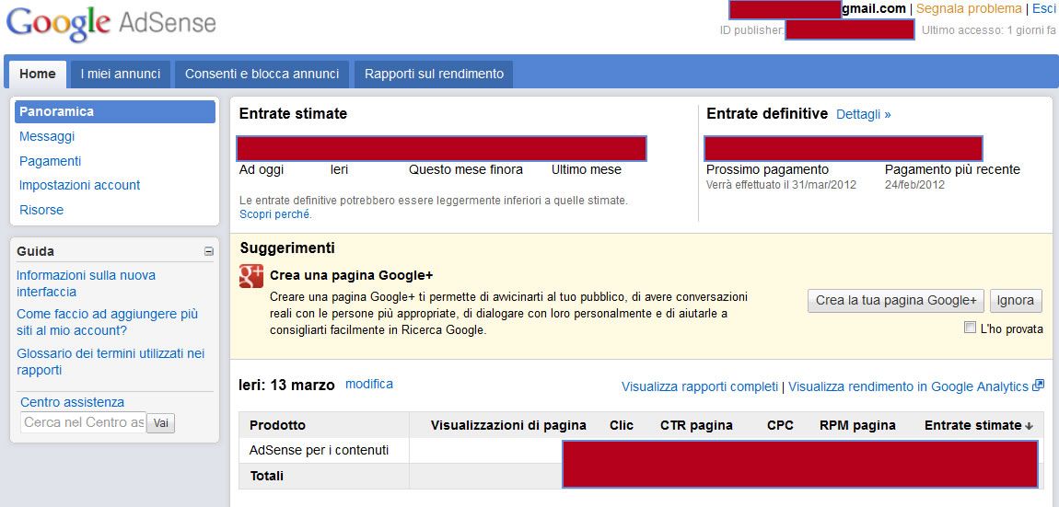Collapse the Guida panel with minus icon
Screen dimensions: 1059x507
click(209, 251)
